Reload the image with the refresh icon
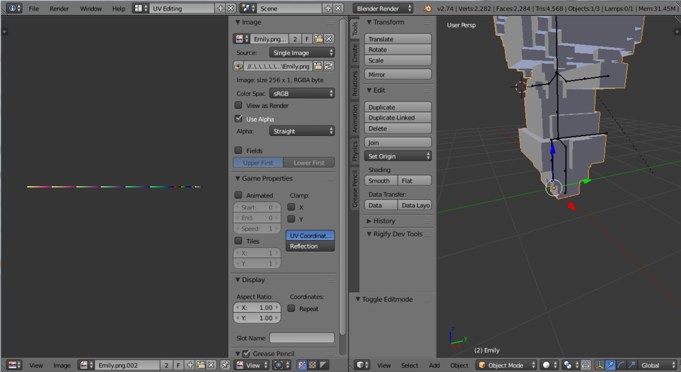This screenshot has width=681, height=372. click(329, 66)
